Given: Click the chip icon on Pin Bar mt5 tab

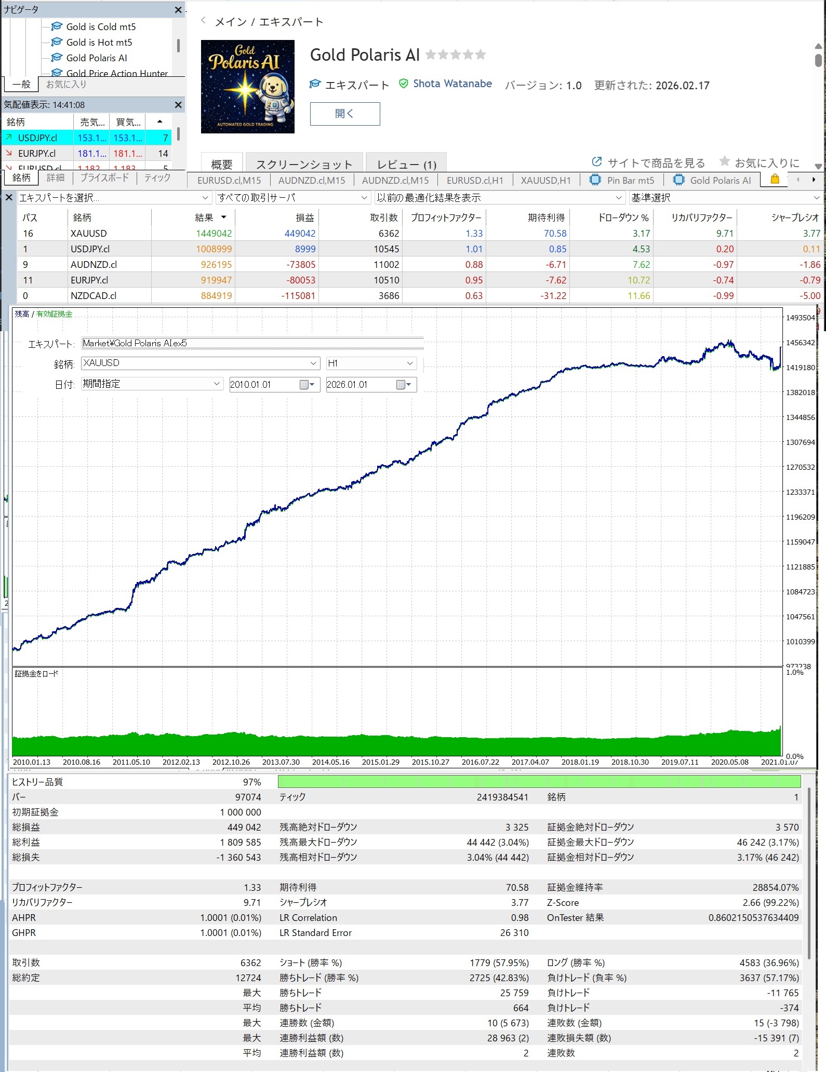Looking at the screenshot, I should tap(595, 180).
